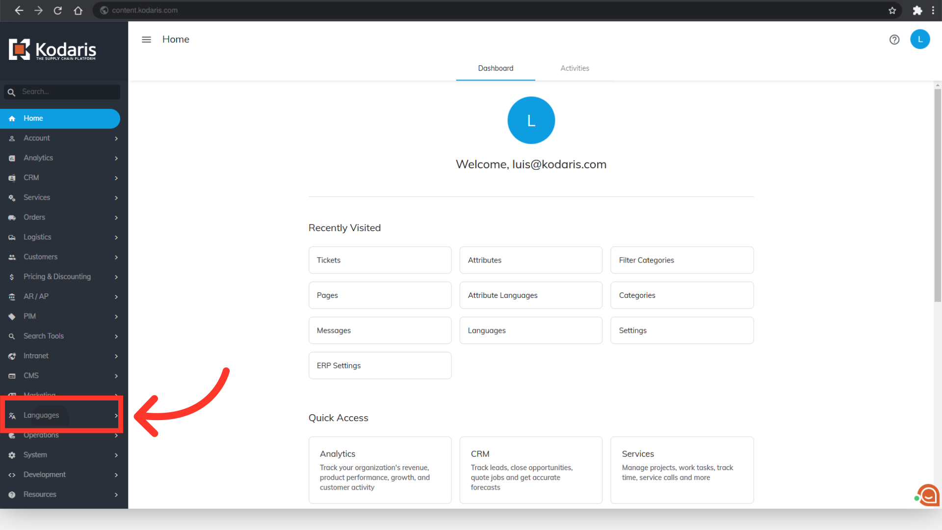The height and width of the screenshot is (530, 942).
Task: Click the user avatar in top right
Action: pos(920,39)
